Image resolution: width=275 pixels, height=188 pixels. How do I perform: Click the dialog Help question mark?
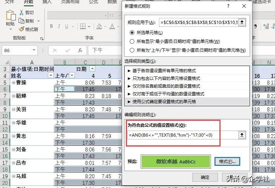228,6
